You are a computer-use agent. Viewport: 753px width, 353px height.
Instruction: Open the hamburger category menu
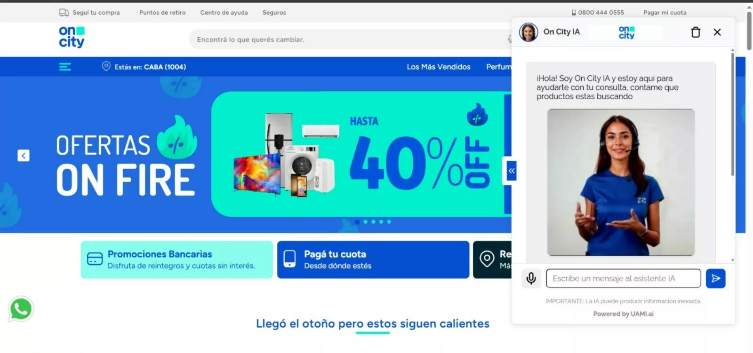[65, 67]
